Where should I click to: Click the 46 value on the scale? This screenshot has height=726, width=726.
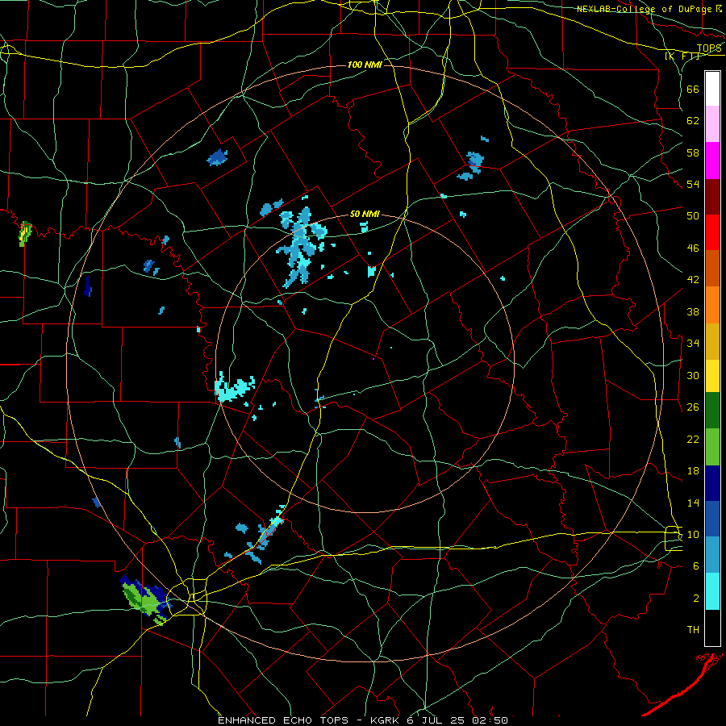click(693, 248)
